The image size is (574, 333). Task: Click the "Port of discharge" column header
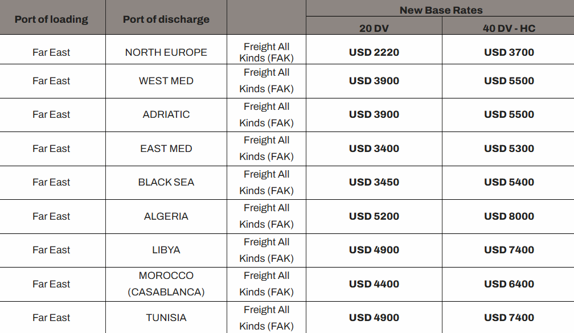pyautogui.click(x=166, y=19)
